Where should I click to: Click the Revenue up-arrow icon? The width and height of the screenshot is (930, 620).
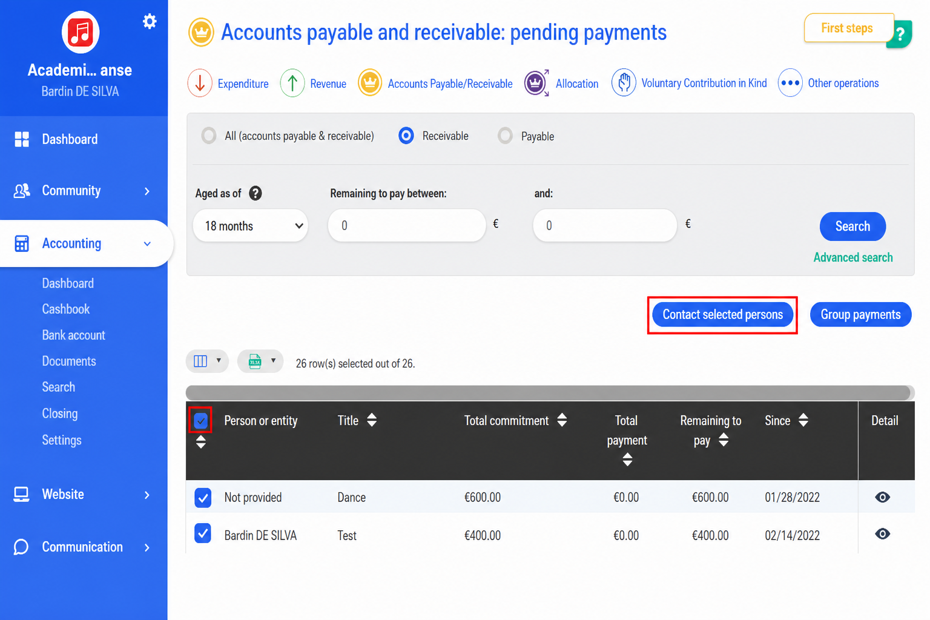[x=292, y=83]
